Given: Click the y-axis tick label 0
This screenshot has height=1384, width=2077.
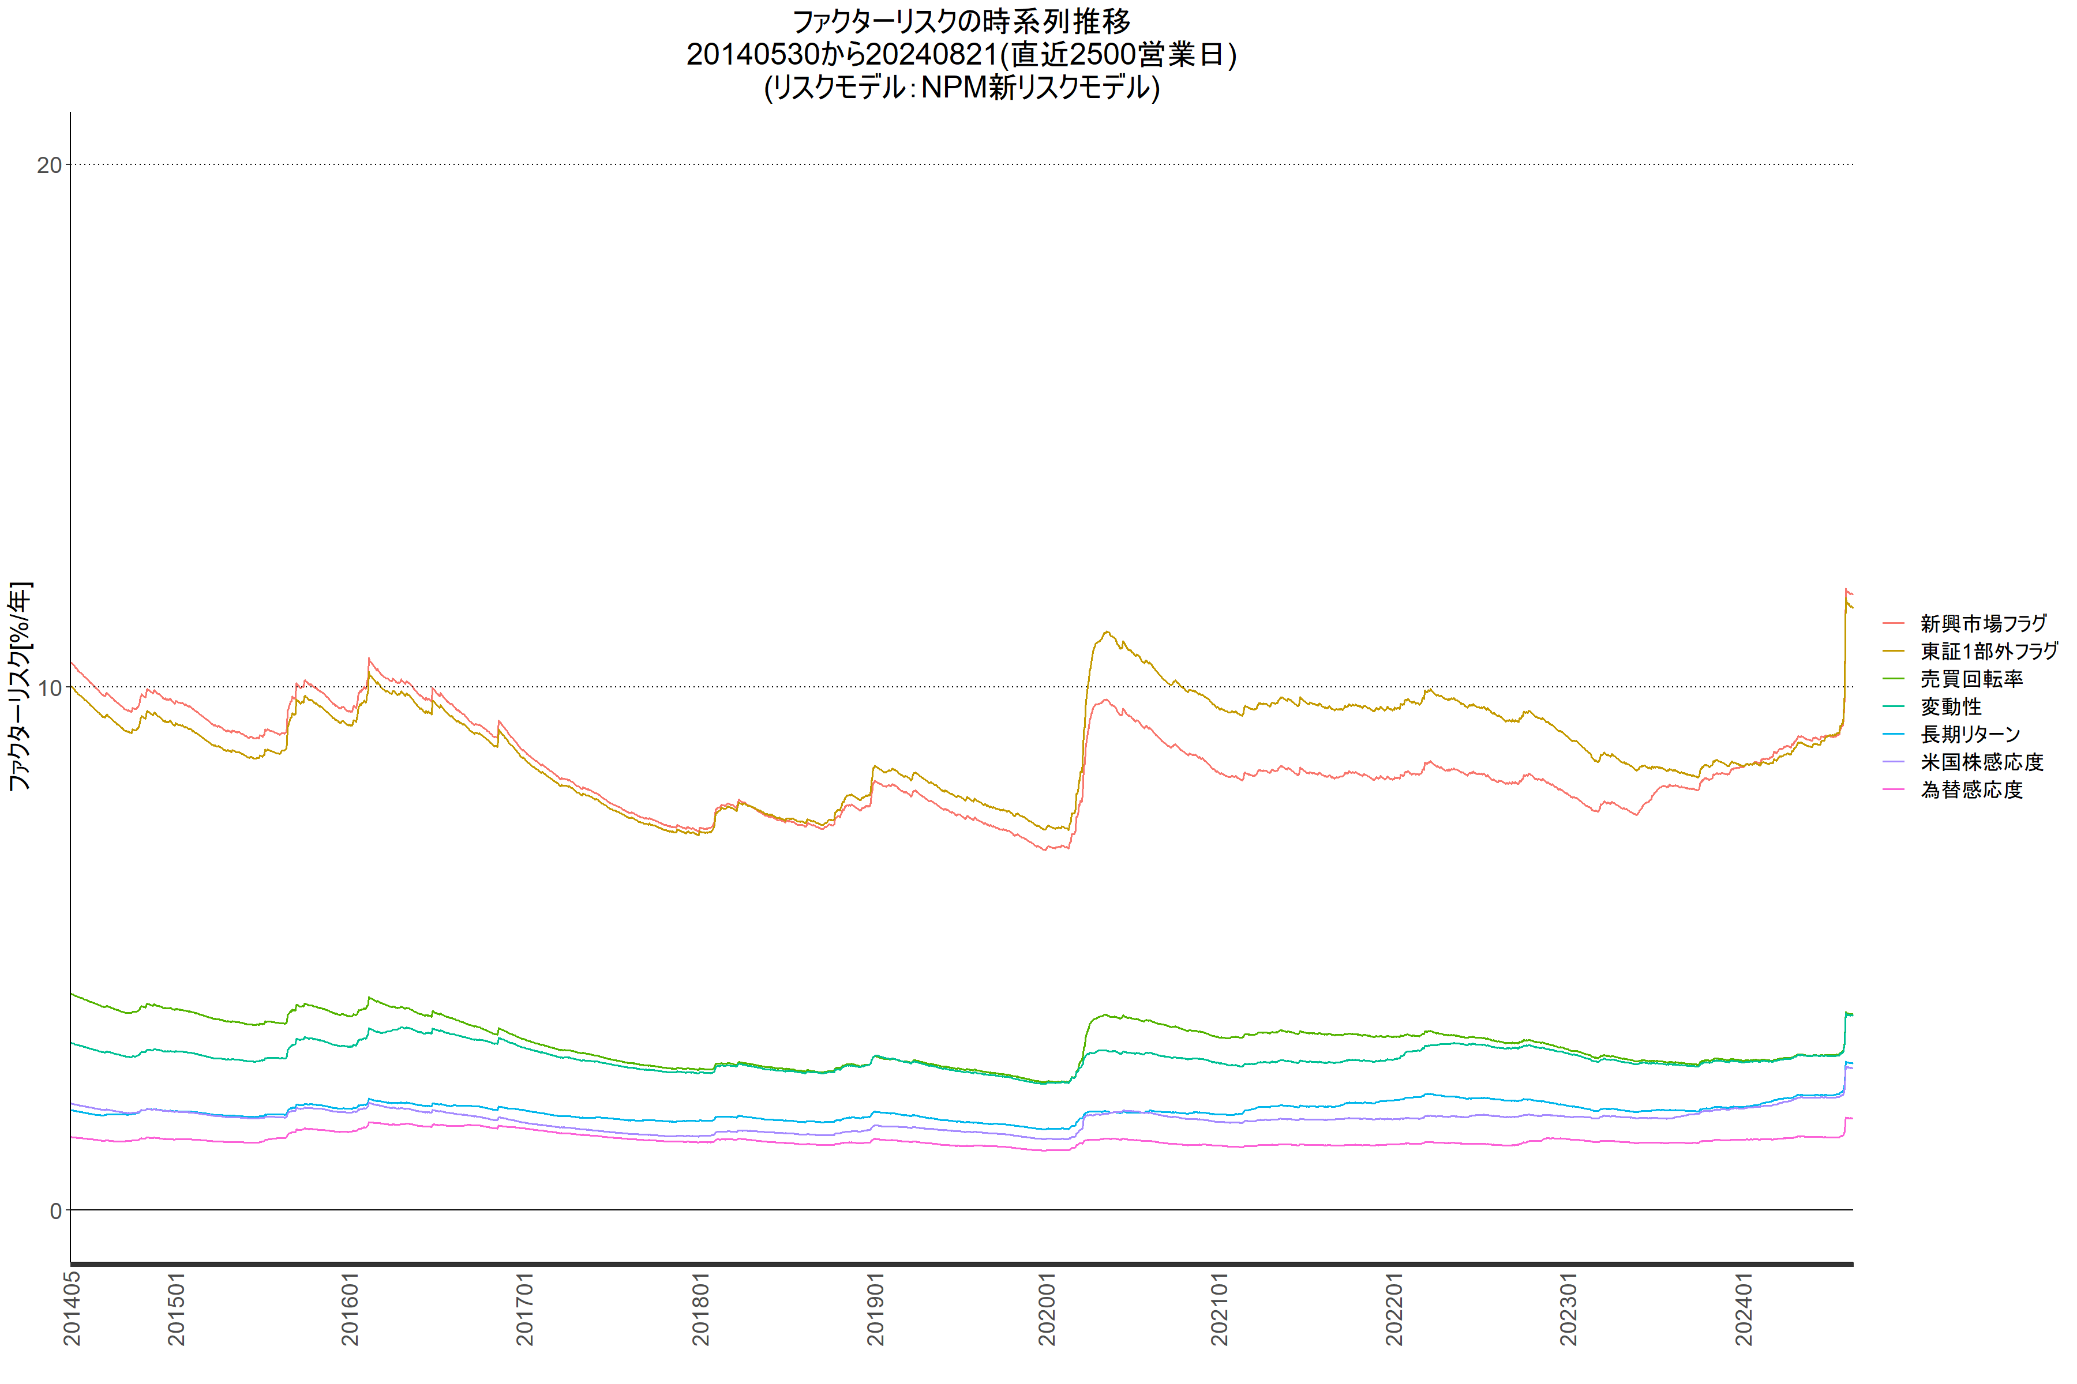Looking at the screenshot, I should [55, 1211].
